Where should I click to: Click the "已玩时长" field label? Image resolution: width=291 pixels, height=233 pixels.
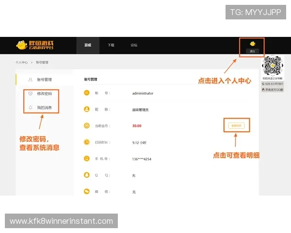(103, 142)
